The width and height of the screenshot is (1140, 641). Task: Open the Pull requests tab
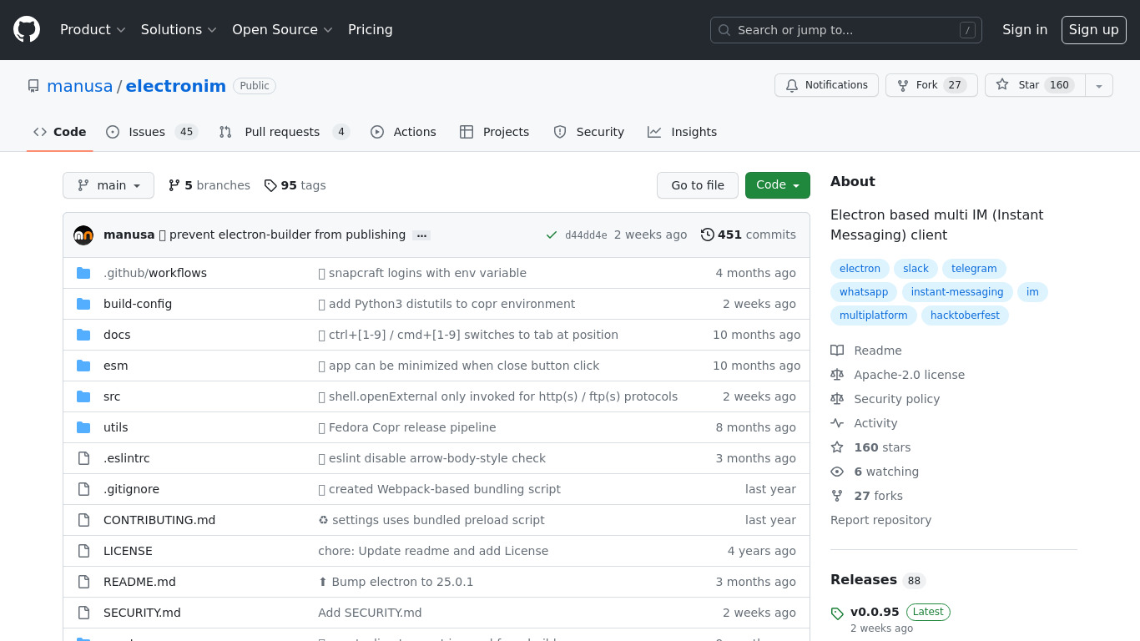(284, 132)
